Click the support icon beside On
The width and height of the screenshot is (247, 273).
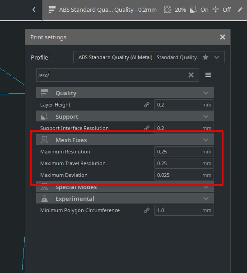point(193,9)
